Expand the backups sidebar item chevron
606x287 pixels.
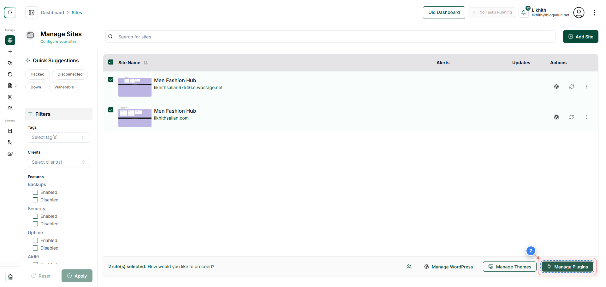coord(16,85)
